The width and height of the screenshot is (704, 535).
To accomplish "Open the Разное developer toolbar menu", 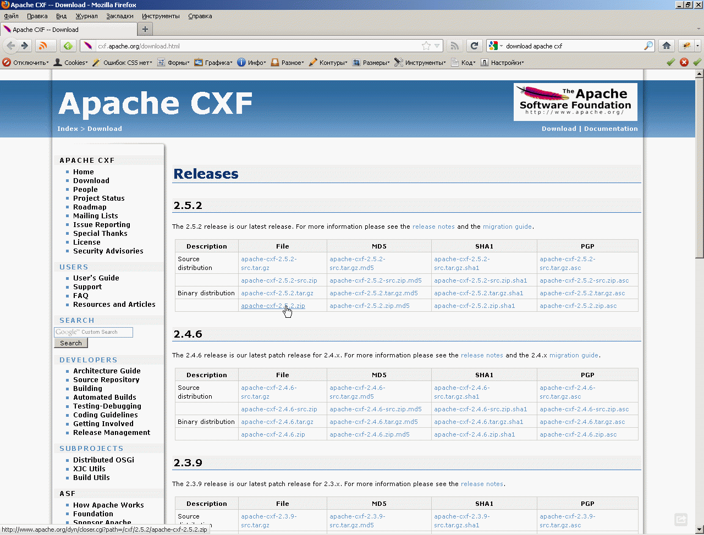I will click(287, 63).
